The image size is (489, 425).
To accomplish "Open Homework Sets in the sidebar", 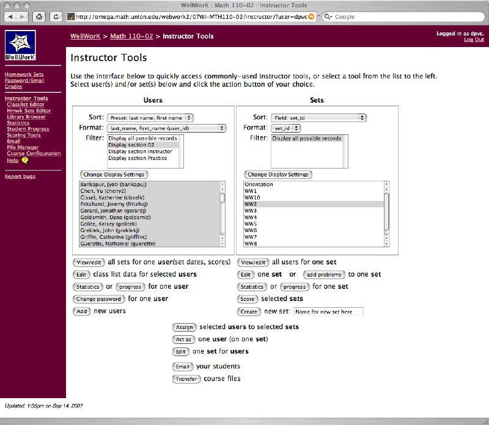I will coord(24,74).
